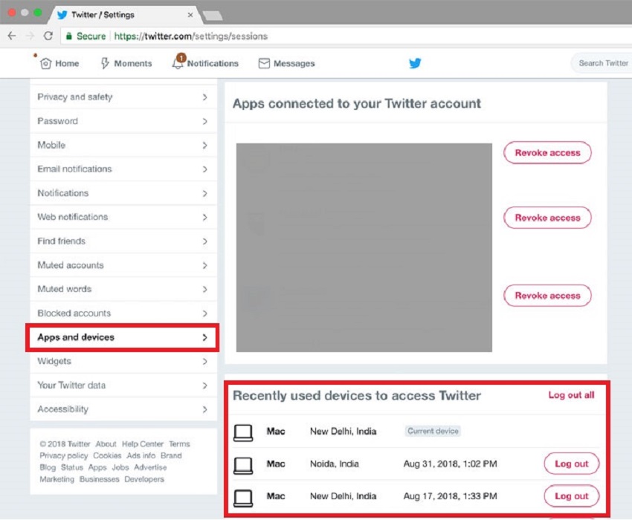The width and height of the screenshot is (632, 520).
Task: Click the Search Twitter field
Action: (602, 63)
